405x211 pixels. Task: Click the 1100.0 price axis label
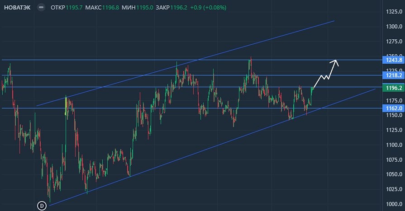(x=394, y=145)
